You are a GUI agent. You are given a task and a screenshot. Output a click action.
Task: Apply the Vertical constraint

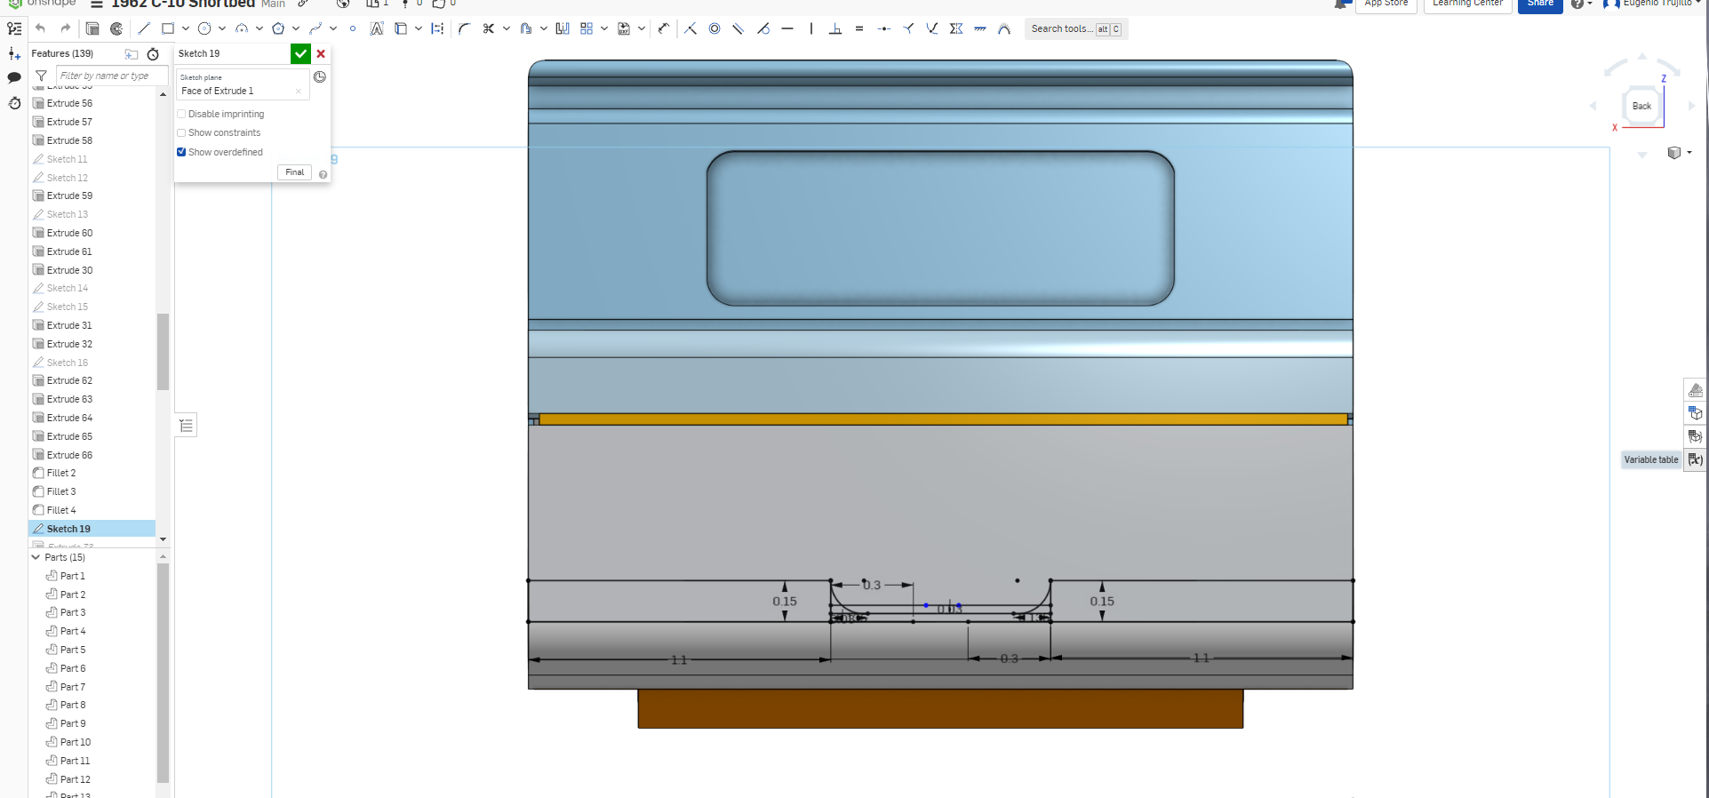pyautogui.click(x=811, y=28)
